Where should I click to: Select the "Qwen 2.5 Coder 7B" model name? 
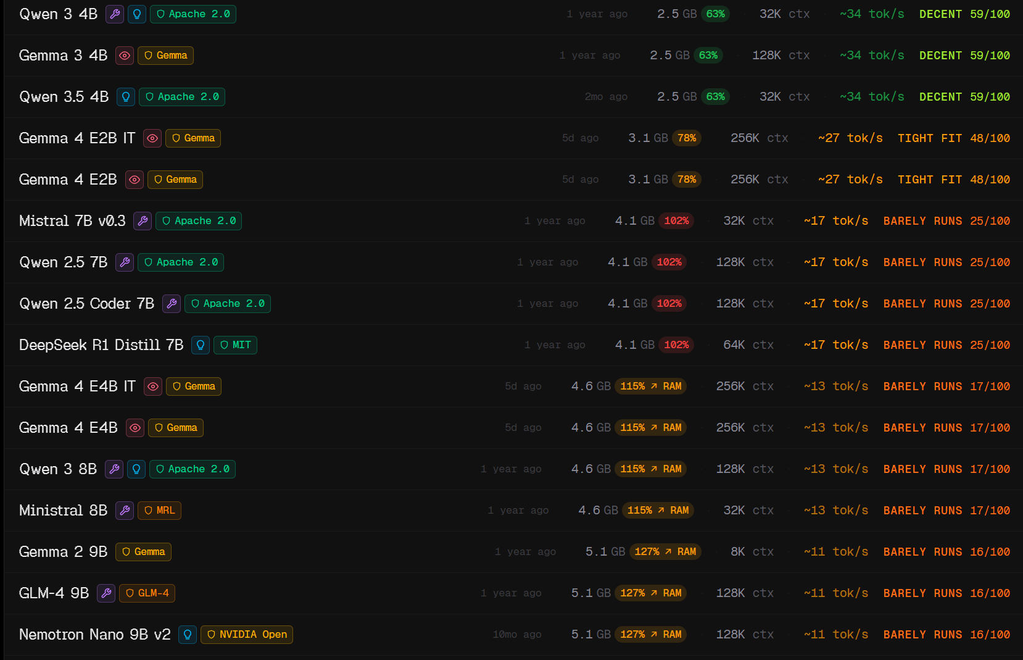(87, 304)
